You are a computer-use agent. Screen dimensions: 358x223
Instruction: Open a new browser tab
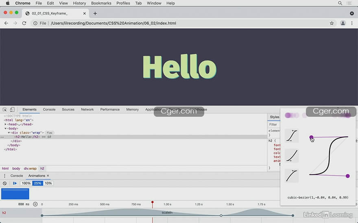point(95,13)
